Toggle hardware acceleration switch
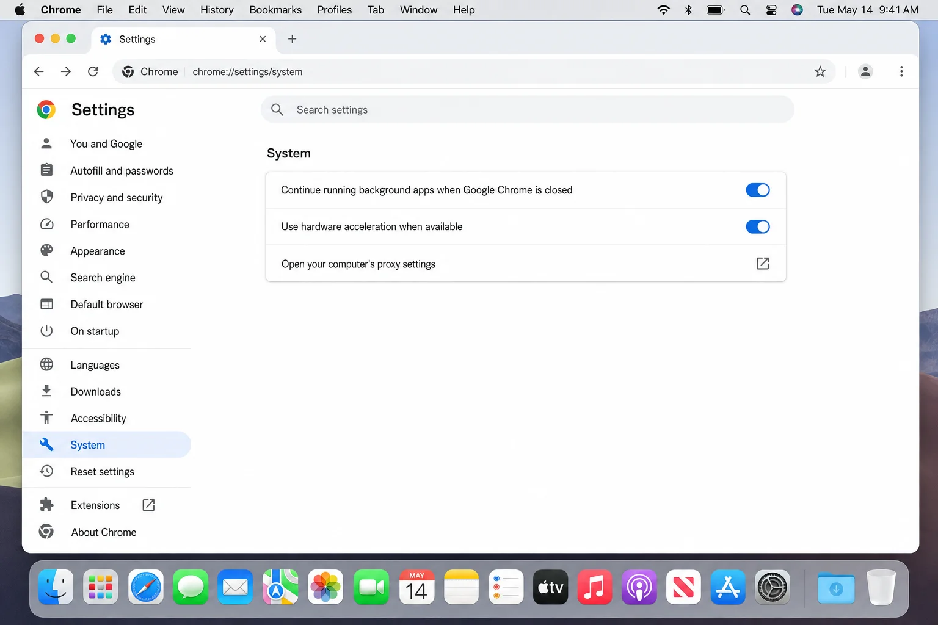The height and width of the screenshot is (625, 938). coord(758,226)
